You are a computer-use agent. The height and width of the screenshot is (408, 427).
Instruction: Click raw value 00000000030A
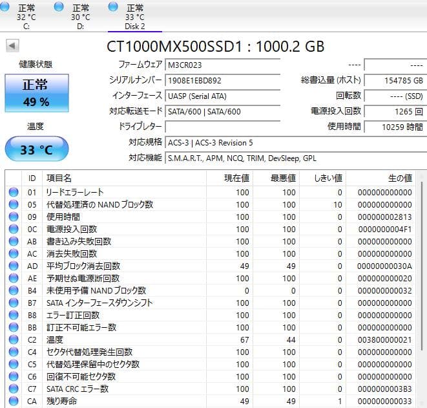[x=384, y=266]
